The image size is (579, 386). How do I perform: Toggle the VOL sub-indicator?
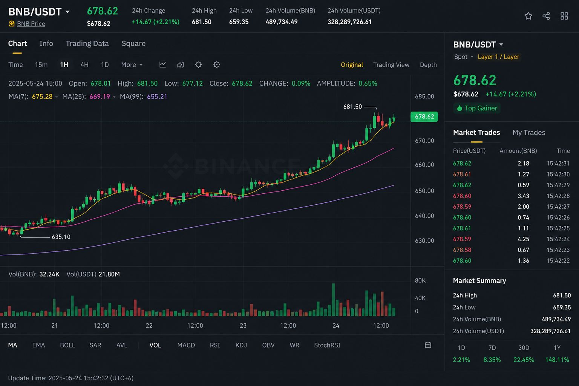click(155, 345)
